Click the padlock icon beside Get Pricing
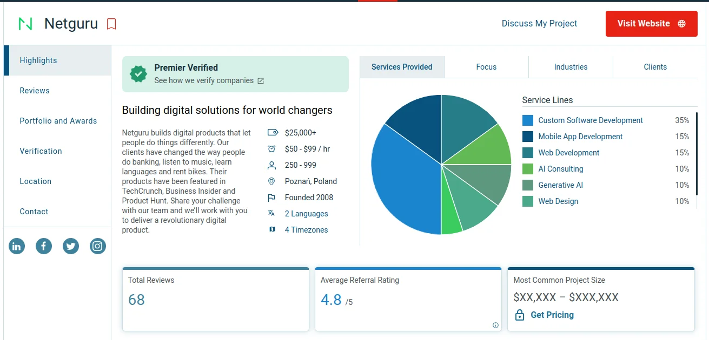Viewport: 709px width, 340px height. click(x=520, y=315)
